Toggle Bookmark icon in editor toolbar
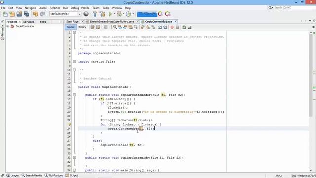 pos(154,27)
